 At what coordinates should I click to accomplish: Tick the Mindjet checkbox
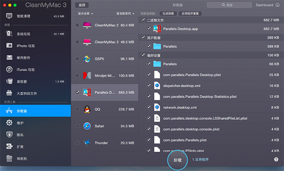(77, 76)
